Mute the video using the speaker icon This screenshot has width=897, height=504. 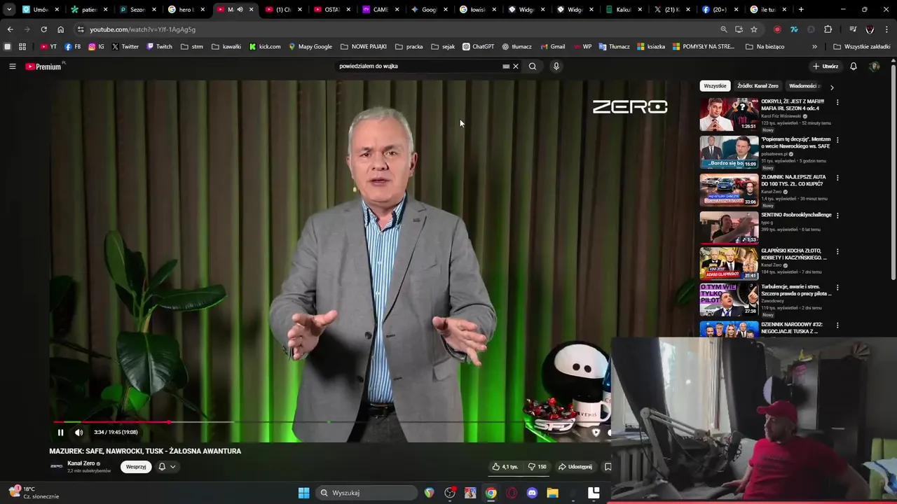(x=78, y=433)
